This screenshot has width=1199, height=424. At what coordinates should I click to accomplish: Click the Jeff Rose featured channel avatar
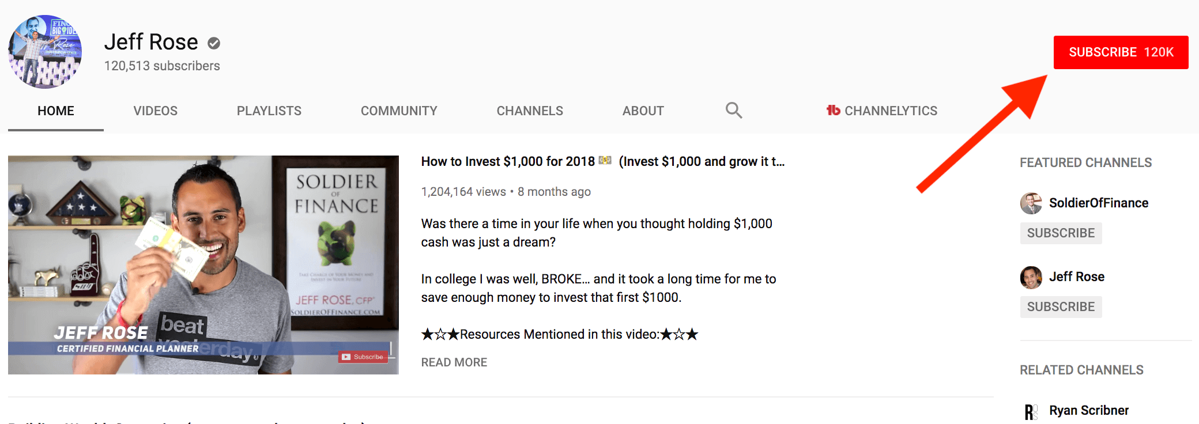(x=1031, y=277)
